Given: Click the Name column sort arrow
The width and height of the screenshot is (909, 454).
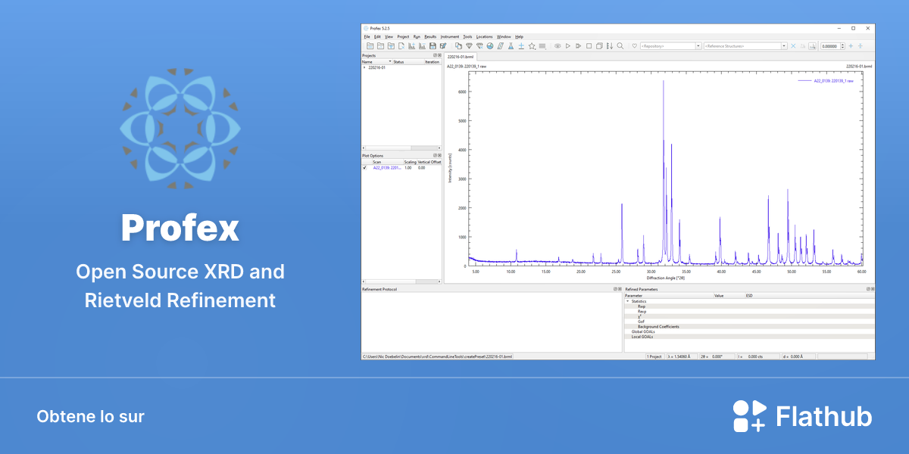Looking at the screenshot, I should (390, 61).
